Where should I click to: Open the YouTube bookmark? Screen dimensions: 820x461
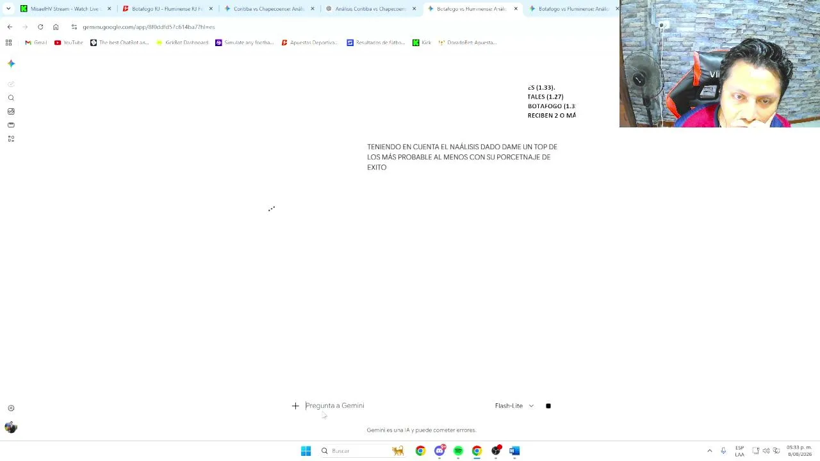coord(69,42)
